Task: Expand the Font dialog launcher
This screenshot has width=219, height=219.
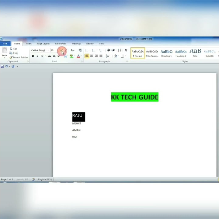Action: point(82,61)
